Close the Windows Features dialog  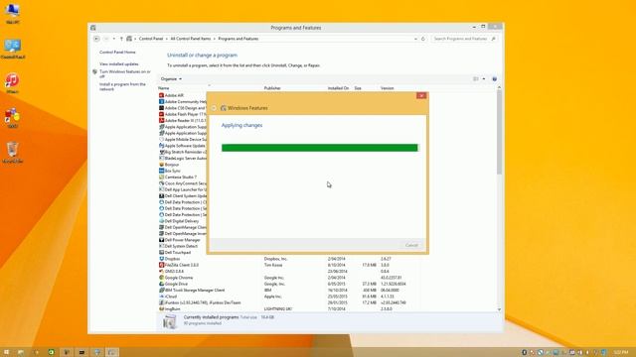click(421, 95)
